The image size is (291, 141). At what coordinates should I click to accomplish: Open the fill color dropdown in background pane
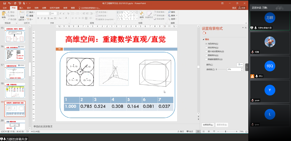click(240, 65)
